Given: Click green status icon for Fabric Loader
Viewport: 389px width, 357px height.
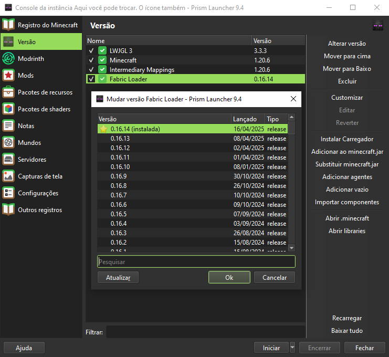Looking at the screenshot, I should pos(102,79).
